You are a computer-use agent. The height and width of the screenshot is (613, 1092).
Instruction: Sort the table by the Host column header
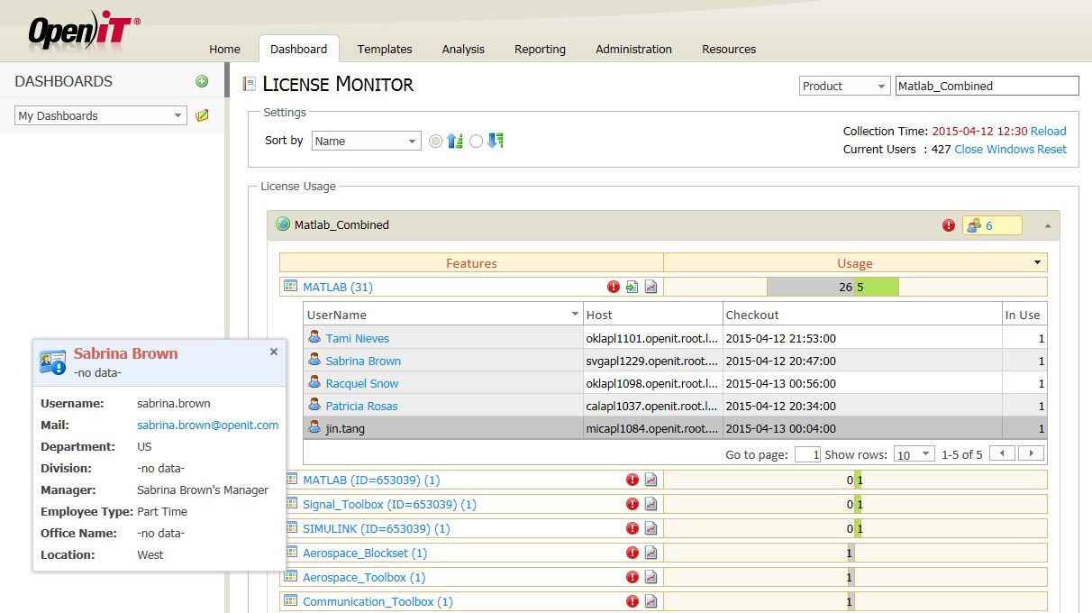[652, 315]
